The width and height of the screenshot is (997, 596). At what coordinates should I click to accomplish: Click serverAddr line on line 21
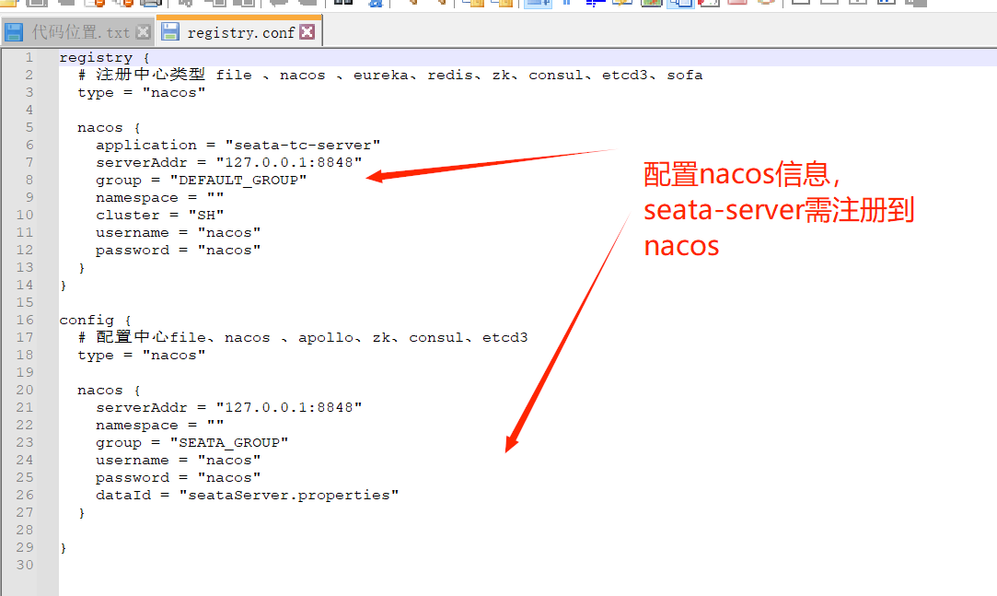click(x=229, y=408)
